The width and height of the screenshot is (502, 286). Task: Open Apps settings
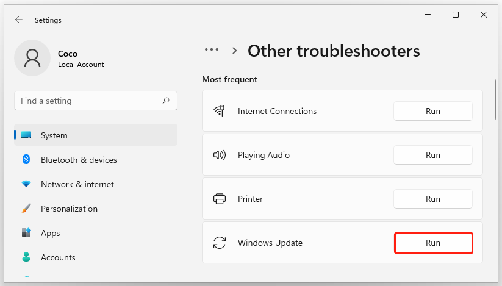(96, 233)
